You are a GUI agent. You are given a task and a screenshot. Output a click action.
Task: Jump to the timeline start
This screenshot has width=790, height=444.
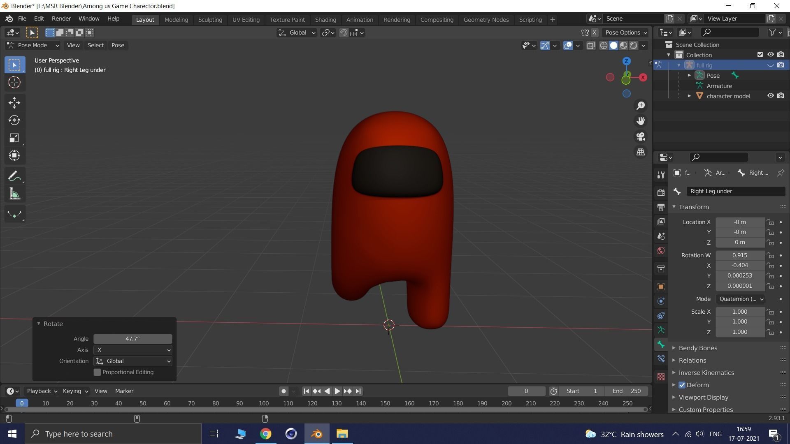pyautogui.click(x=306, y=391)
